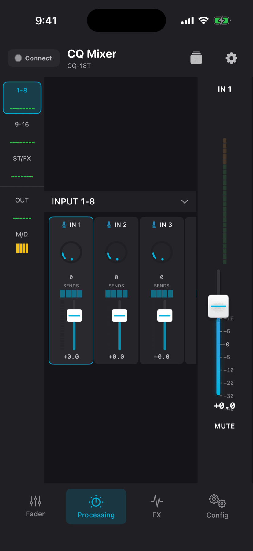Tap the Fader sliders icon
The width and height of the screenshot is (253, 551).
coord(35,501)
